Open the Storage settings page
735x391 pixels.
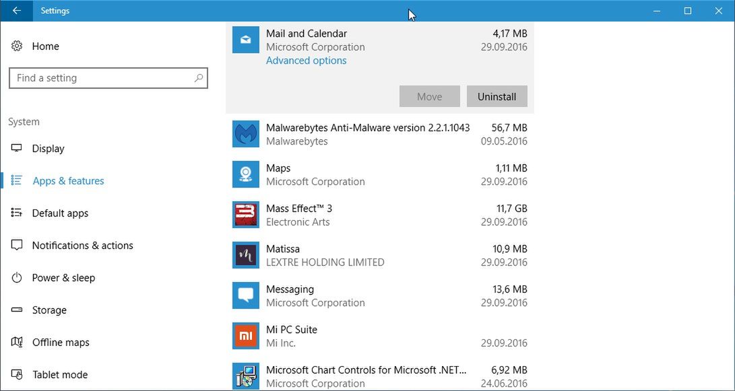[49, 310]
